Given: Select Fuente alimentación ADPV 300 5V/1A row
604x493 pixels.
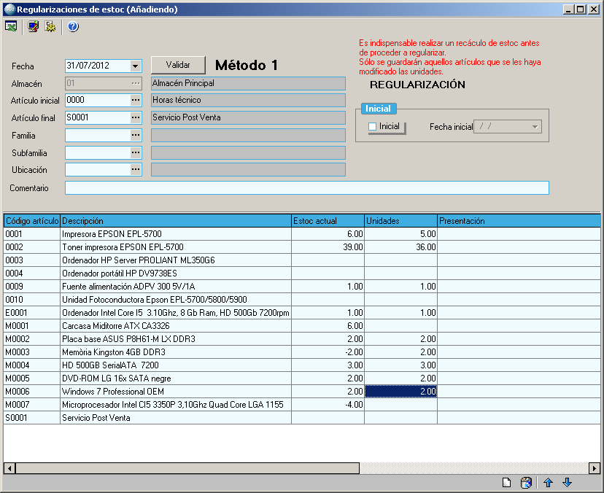Looking at the screenshot, I should pyautogui.click(x=302, y=286).
